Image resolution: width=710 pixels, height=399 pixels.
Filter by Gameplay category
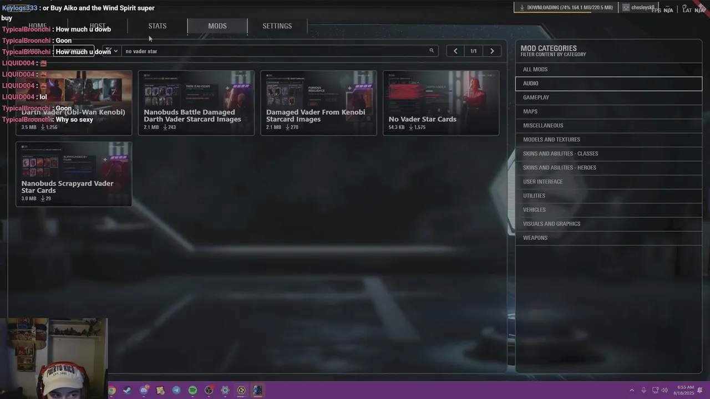pos(608,98)
